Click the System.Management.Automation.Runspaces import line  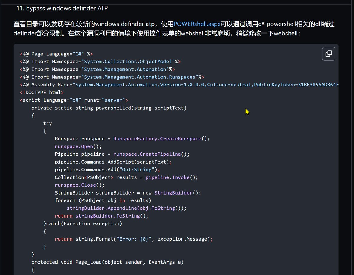click(112, 77)
